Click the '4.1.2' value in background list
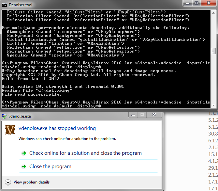The height and width of the screenshot is (191, 218). [x=213, y=161]
